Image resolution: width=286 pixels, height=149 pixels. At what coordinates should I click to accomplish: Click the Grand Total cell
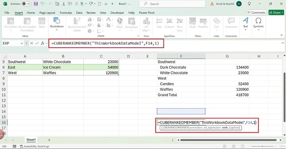coord(181,95)
